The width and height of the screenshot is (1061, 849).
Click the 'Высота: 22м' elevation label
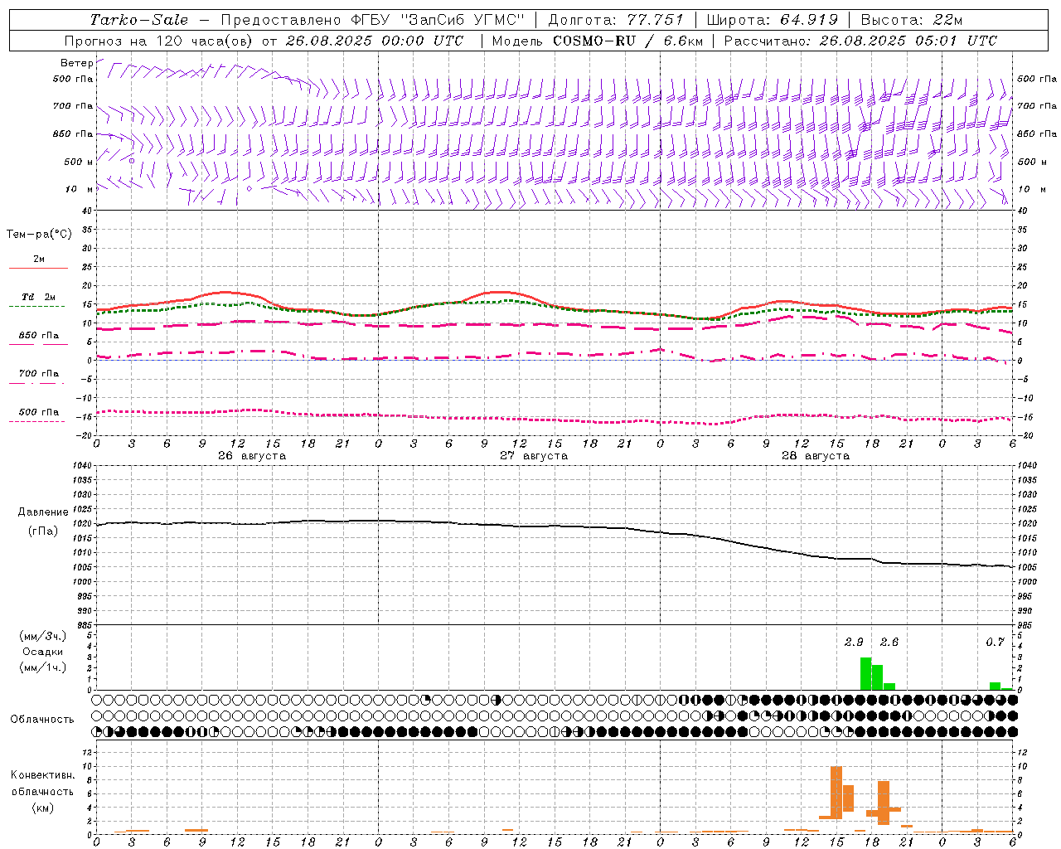pos(911,20)
